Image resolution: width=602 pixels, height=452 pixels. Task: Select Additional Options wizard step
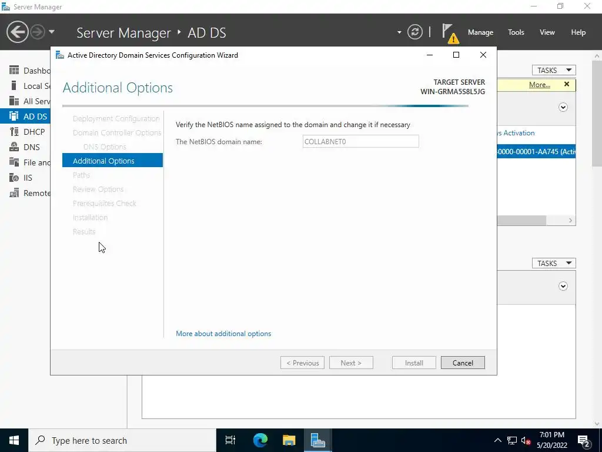click(112, 161)
